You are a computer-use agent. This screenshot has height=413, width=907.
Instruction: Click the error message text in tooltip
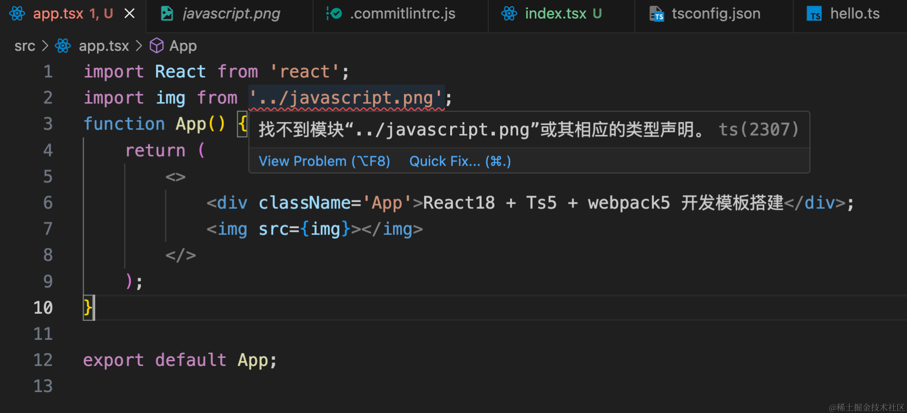tap(481, 130)
